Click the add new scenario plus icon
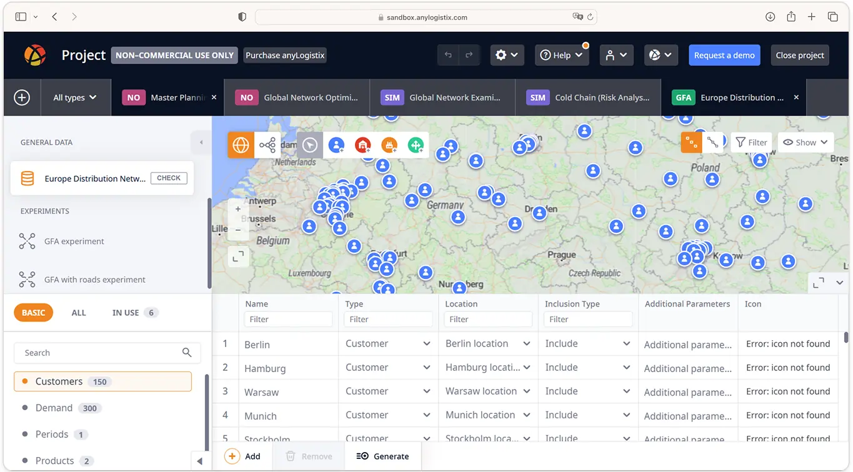This screenshot has height=472, width=853. 22,97
